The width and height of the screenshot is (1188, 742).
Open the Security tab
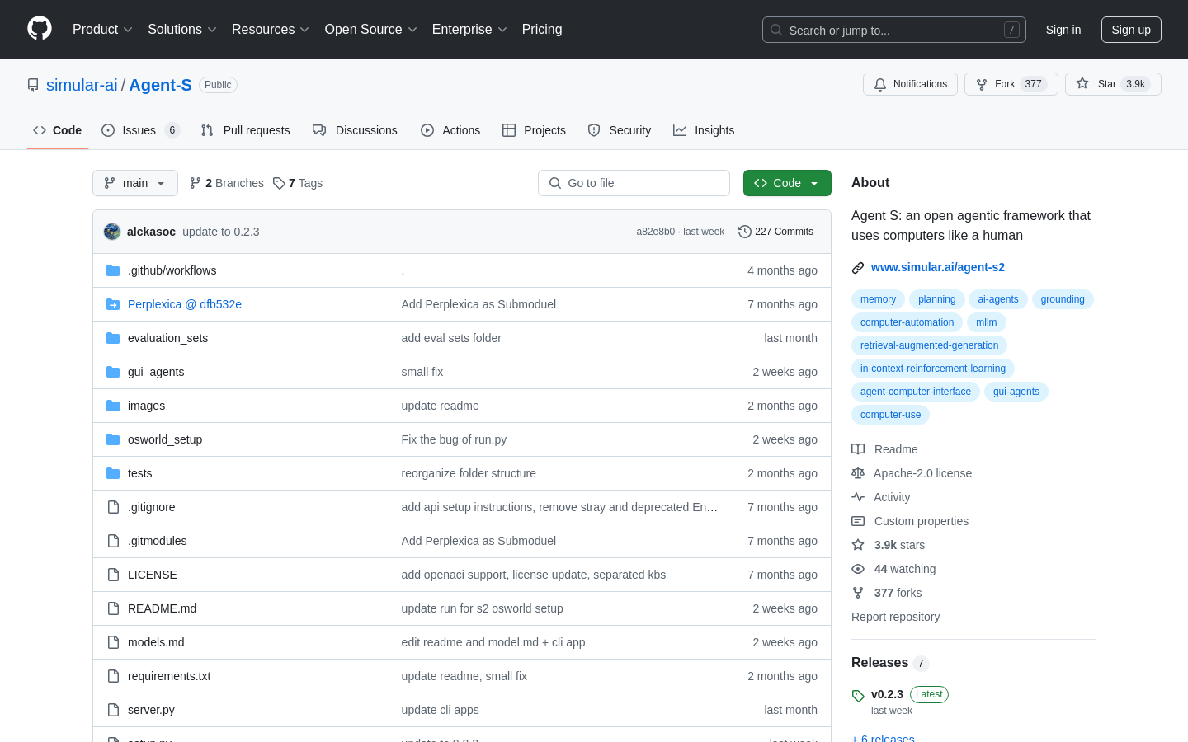(x=619, y=130)
